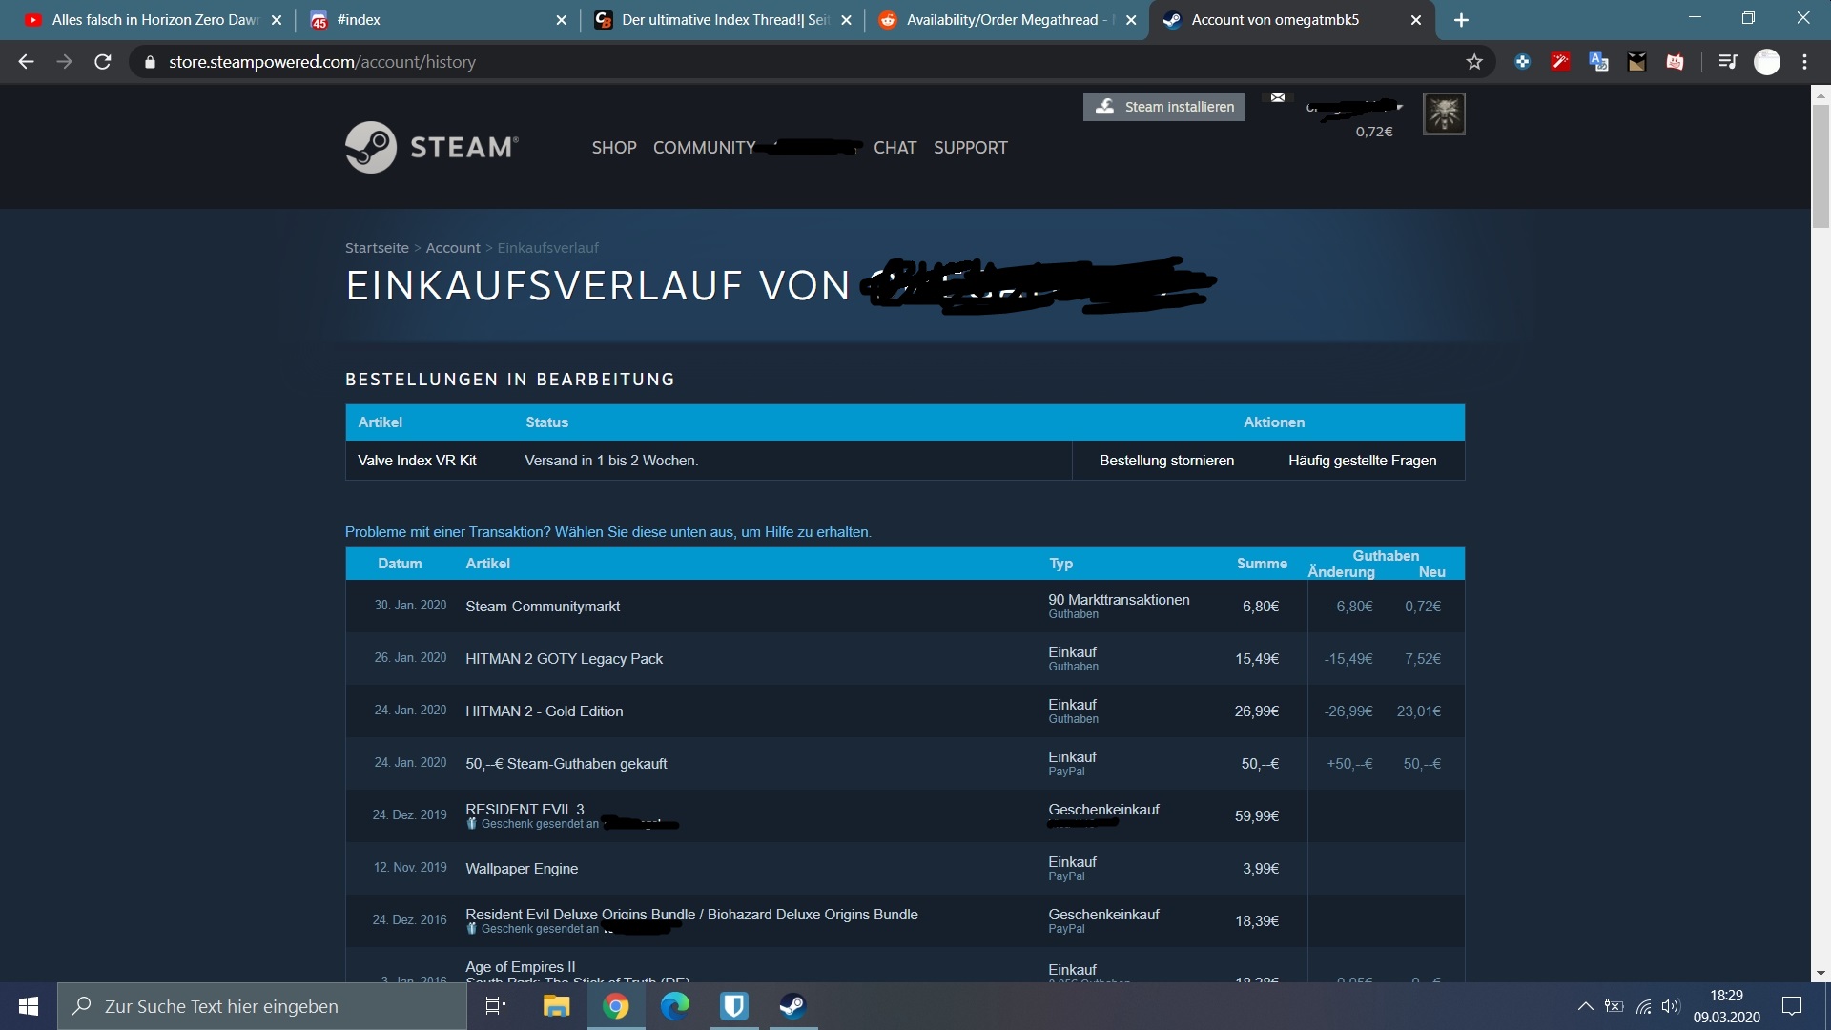Open the SHOP menu in Steam header
Image resolution: width=1831 pixels, height=1030 pixels.
613,148
